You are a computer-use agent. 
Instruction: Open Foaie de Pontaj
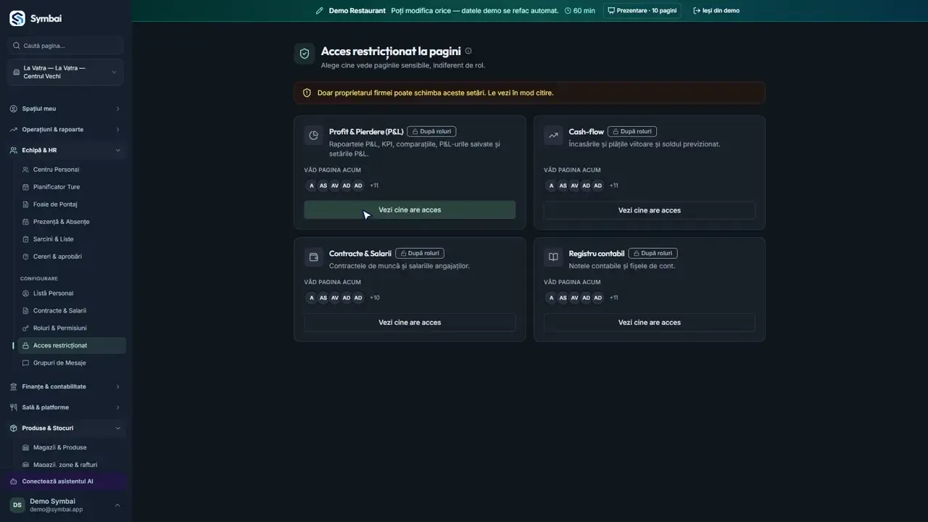click(x=72, y=204)
